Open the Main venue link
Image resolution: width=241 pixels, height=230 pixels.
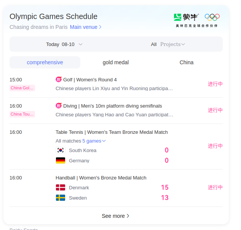pos(86,27)
